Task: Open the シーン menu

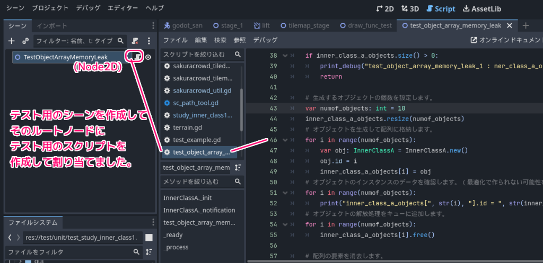Action: pos(15,8)
